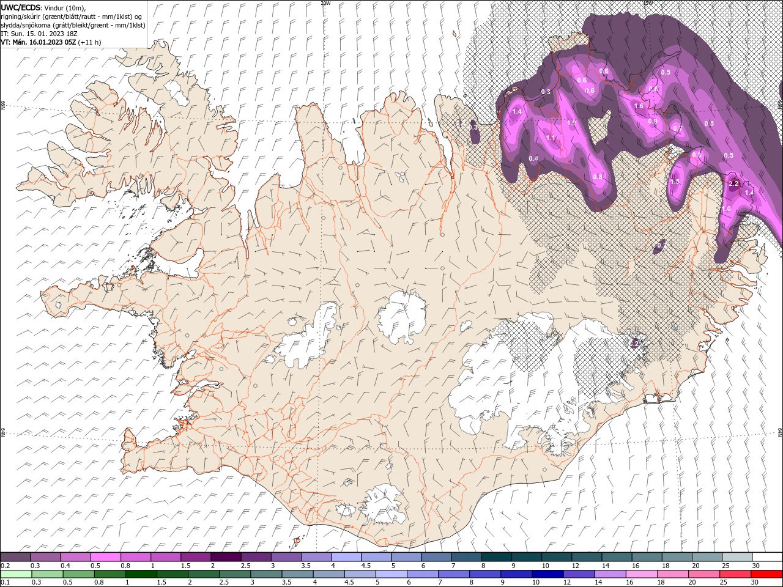Viewport: 783px width, 587px height.
Task: Click the 20W longitude label at the top
Action: [x=325, y=3]
